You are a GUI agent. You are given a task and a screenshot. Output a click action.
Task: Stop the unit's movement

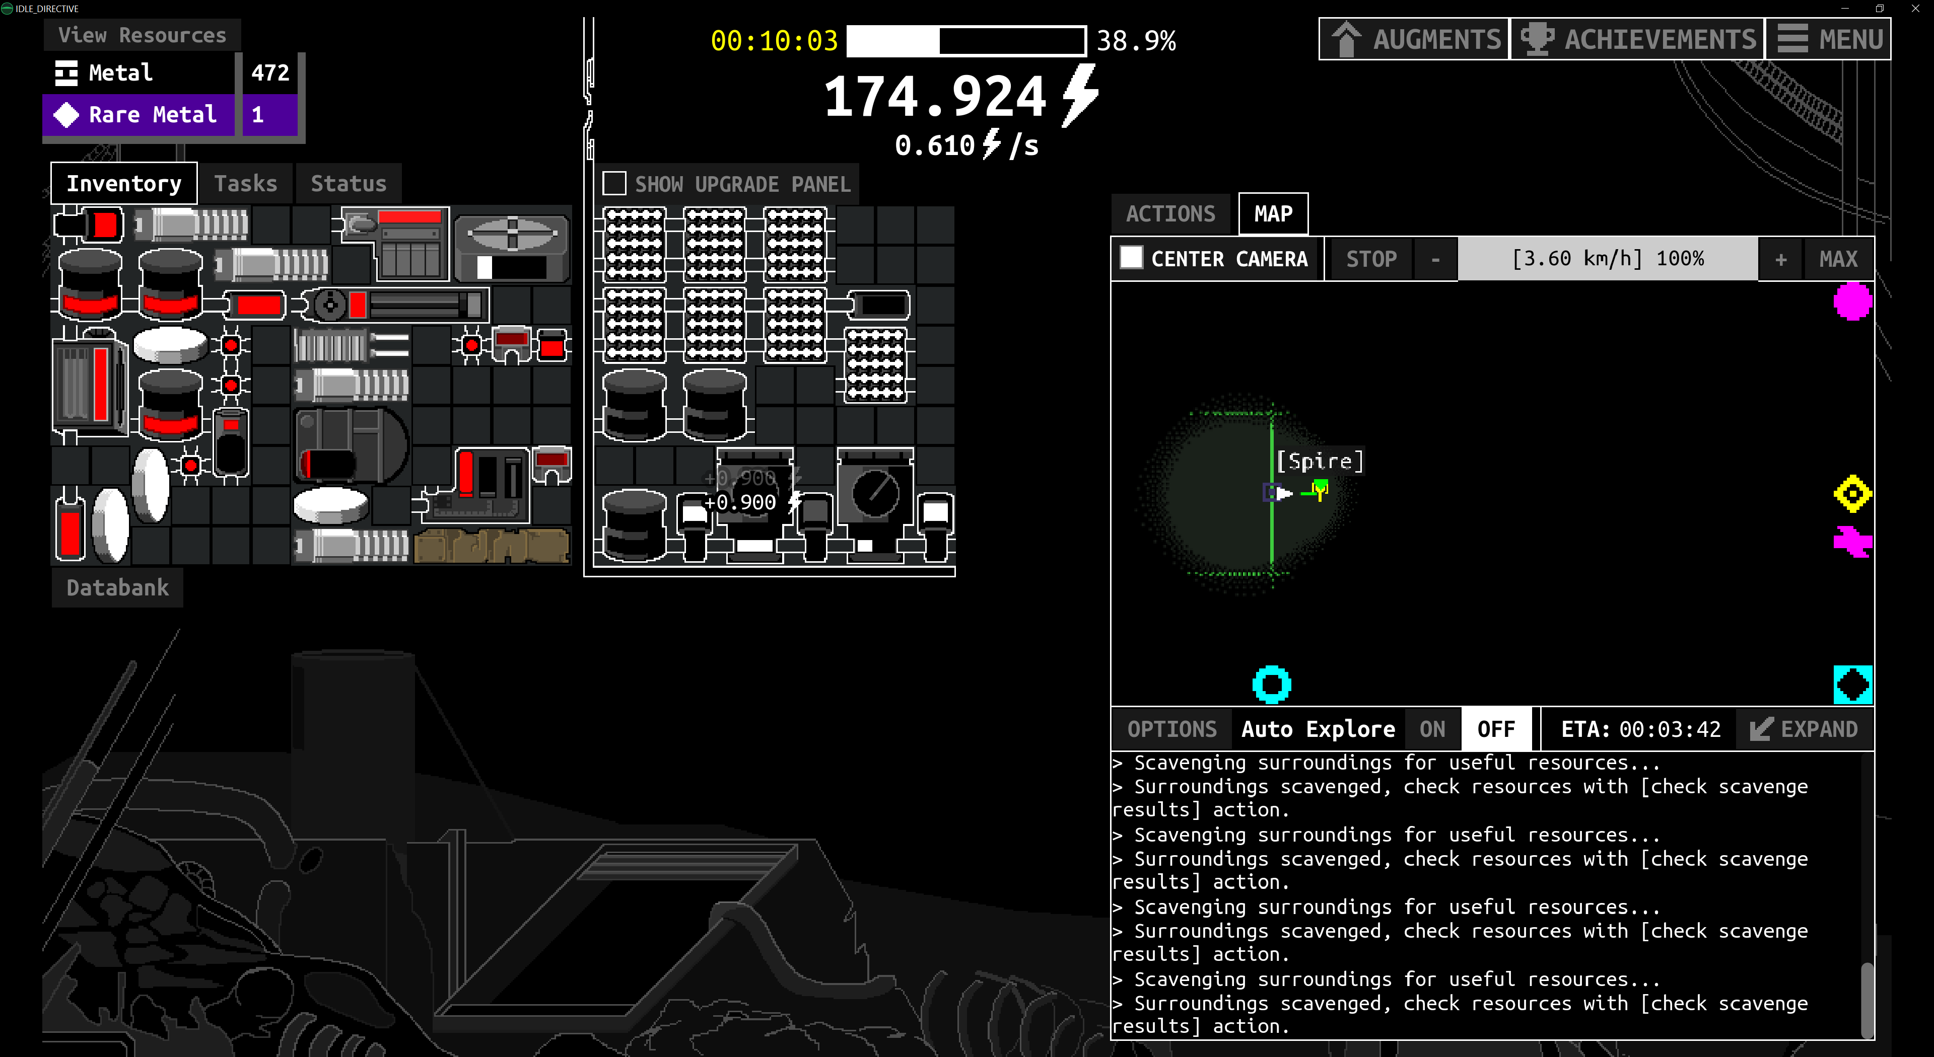coord(1371,260)
